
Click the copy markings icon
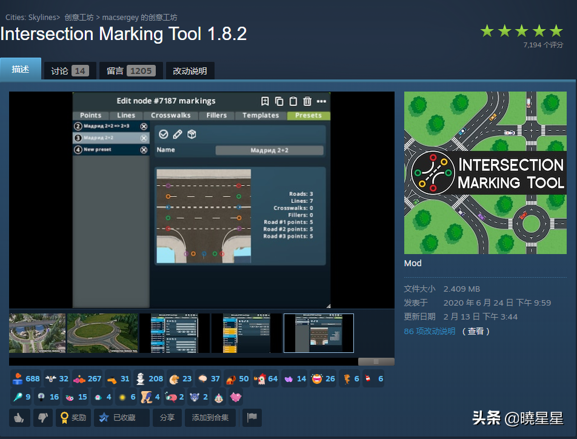pyautogui.click(x=279, y=101)
